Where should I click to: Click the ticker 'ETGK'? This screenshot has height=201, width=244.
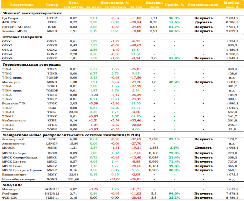(52, 125)
